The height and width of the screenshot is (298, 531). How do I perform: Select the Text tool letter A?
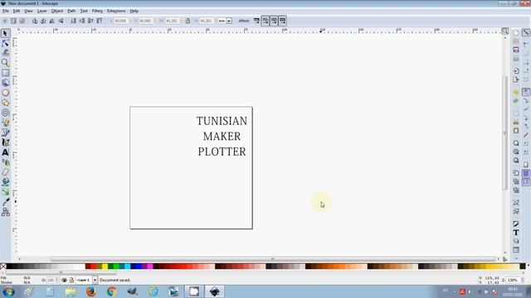(5, 152)
